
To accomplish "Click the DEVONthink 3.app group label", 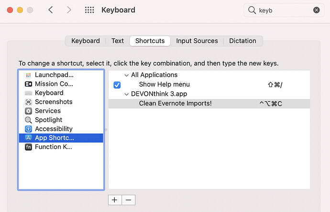I will pyautogui.click(x=159, y=94).
